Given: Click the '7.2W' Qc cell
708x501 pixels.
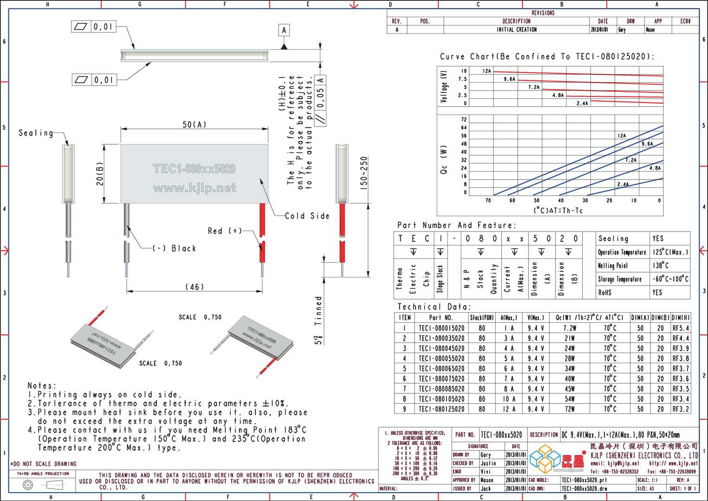Looking at the screenshot, I should pyautogui.click(x=570, y=328).
